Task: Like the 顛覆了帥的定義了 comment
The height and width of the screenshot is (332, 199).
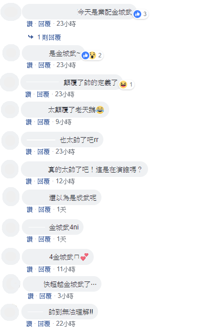Action: click(x=28, y=94)
